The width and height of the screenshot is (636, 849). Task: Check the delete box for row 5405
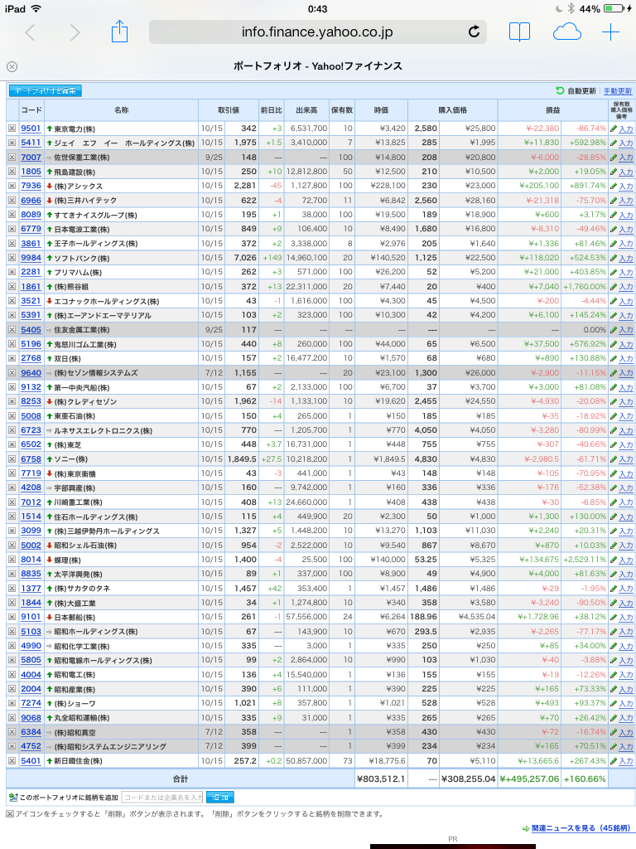click(12, 330)
